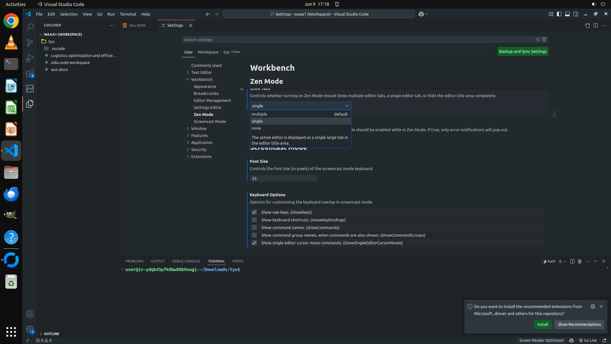
Task: Select 'none' in Show Tabs dropdown
Action: pyautogui.click(x=256, y=128)
